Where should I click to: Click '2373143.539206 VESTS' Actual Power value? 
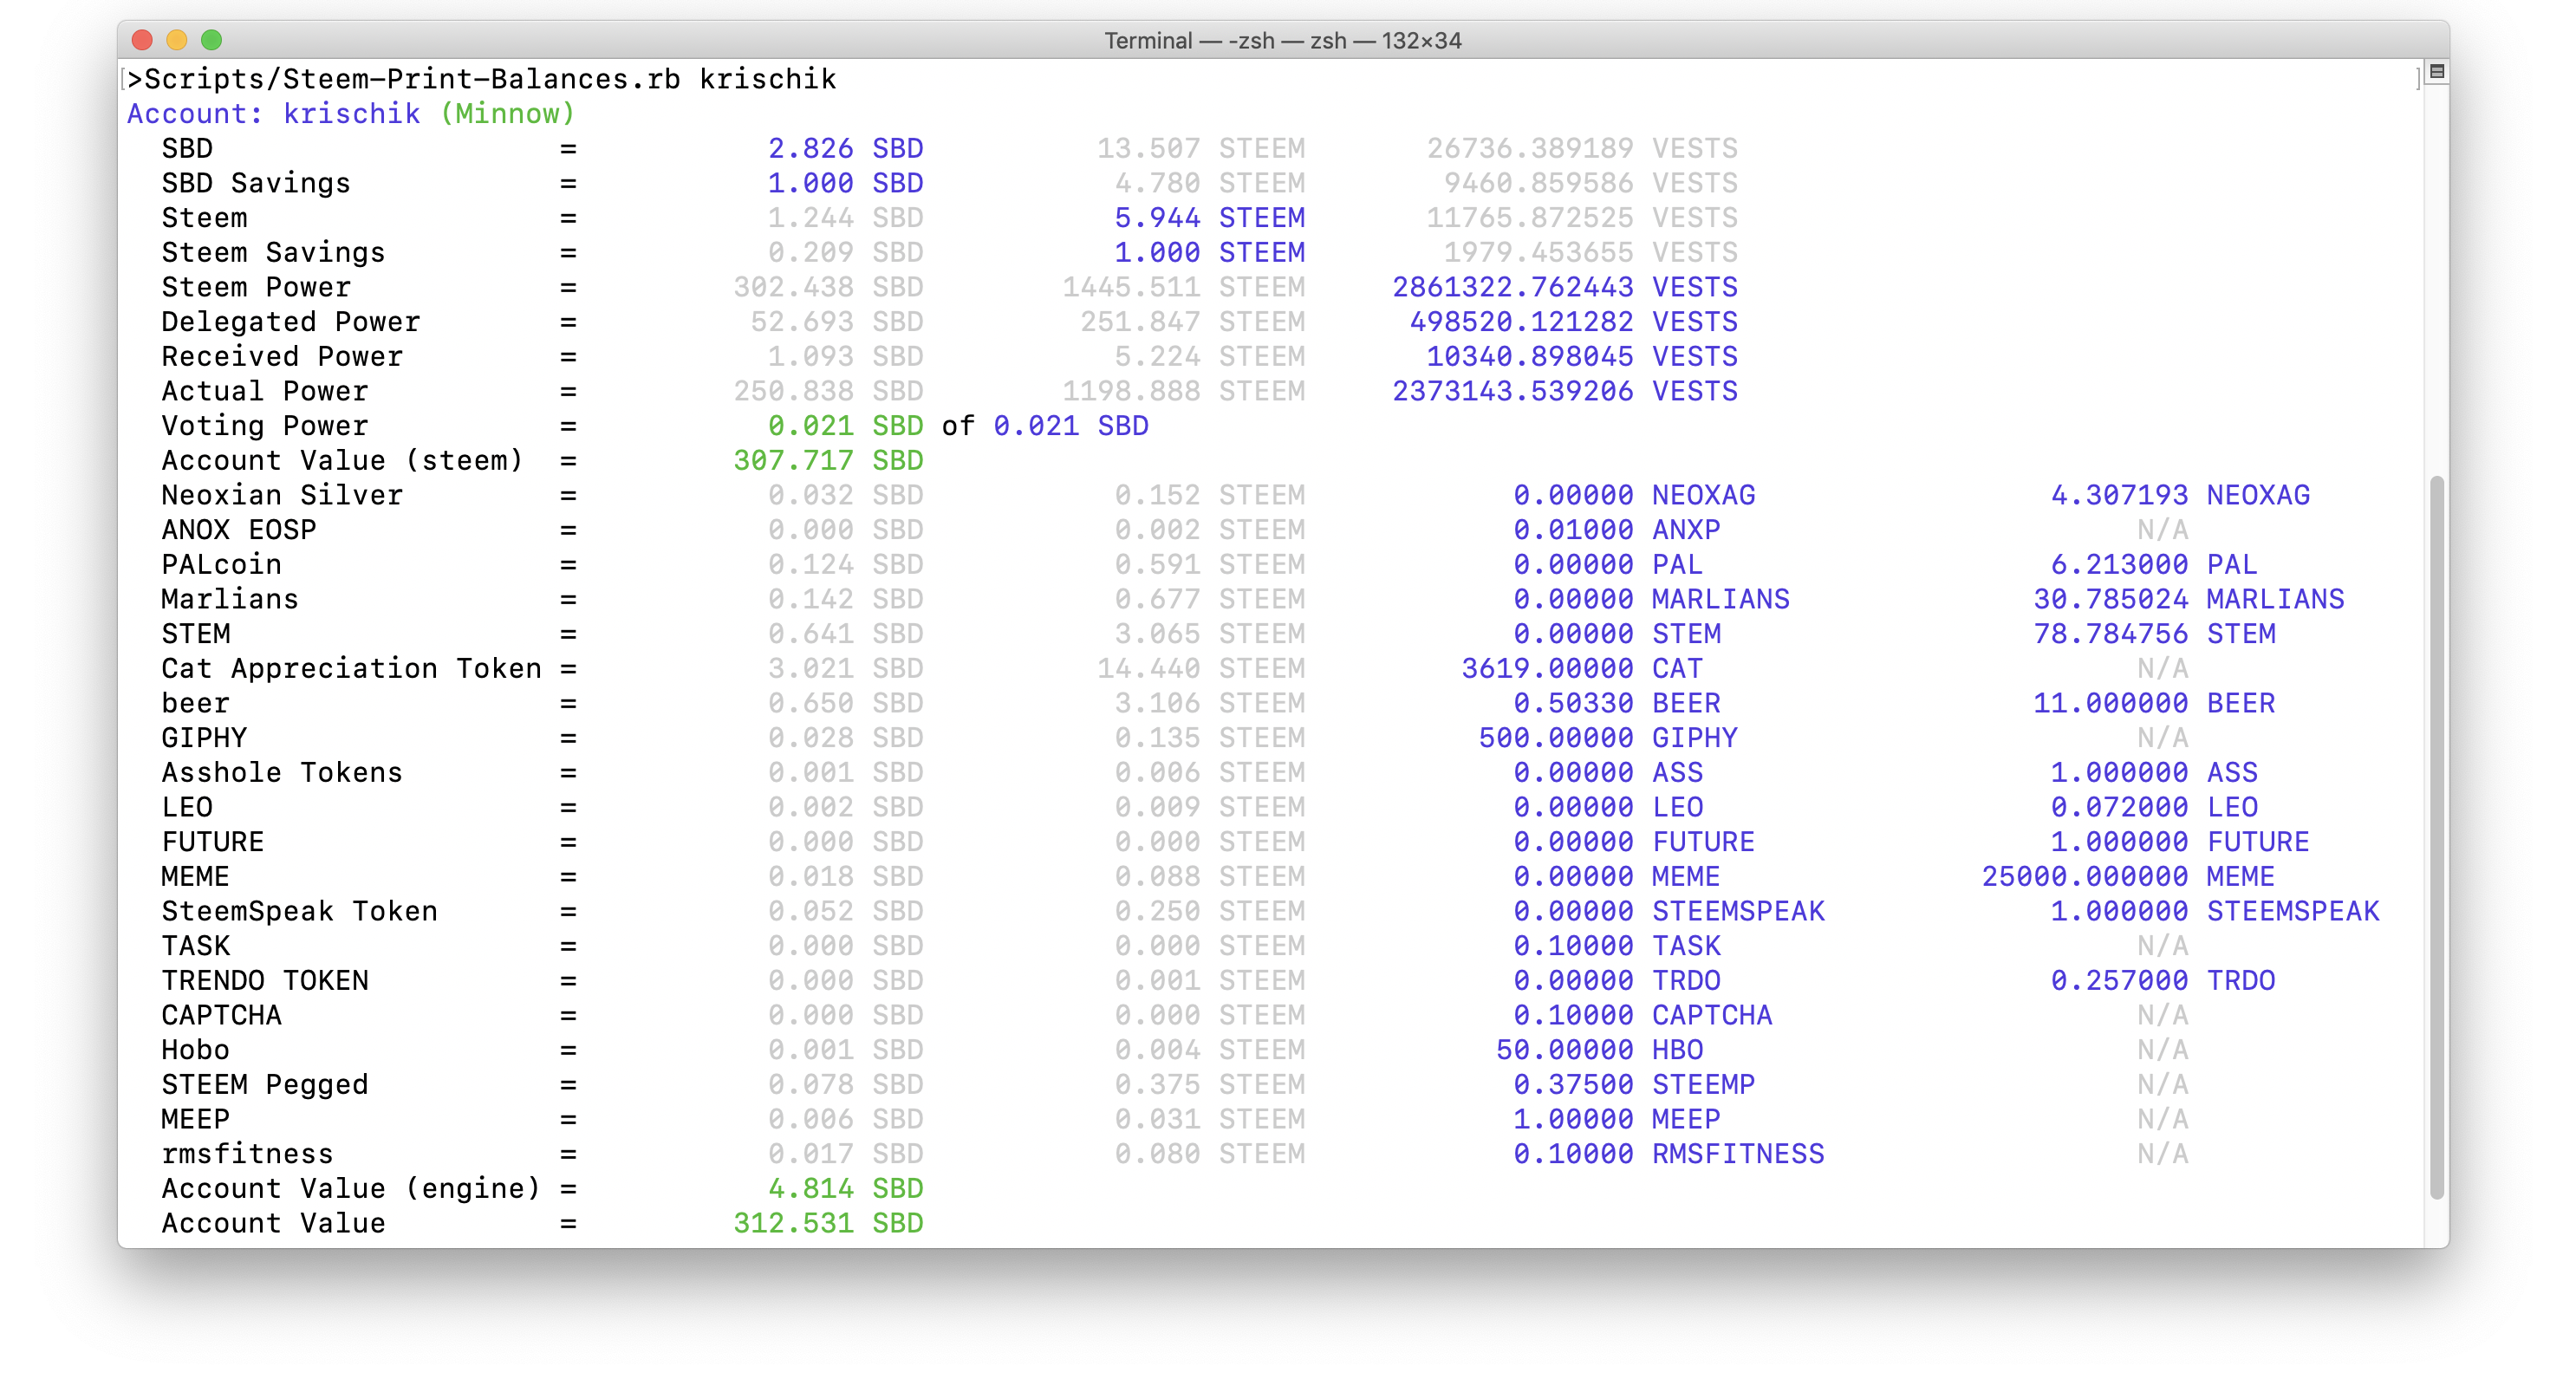tap(1564, 392)
